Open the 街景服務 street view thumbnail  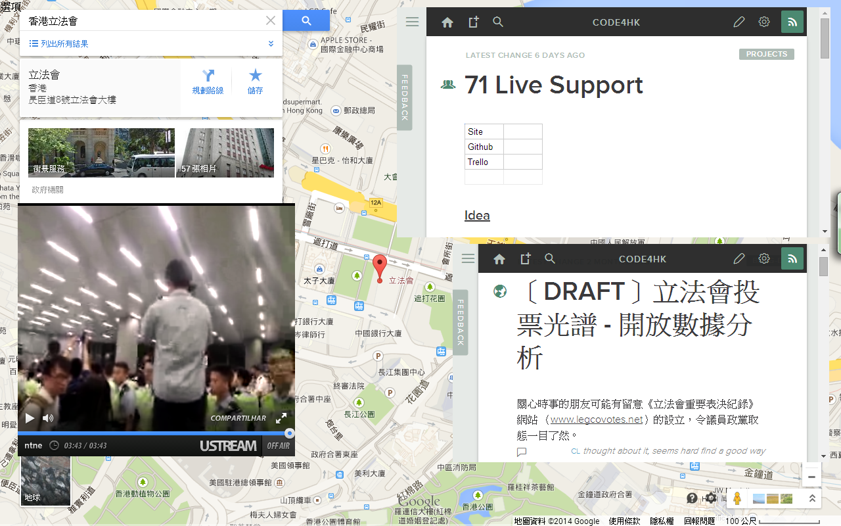(x=101, y=153)
